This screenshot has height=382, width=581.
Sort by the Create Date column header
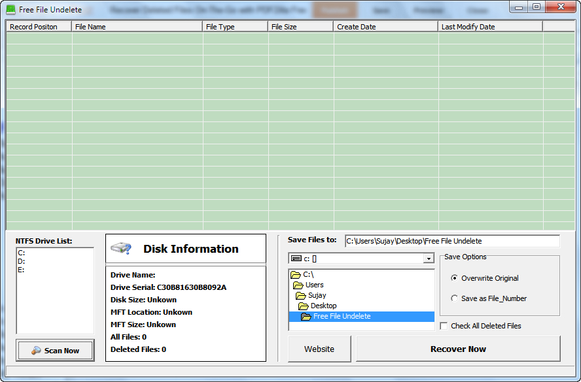point(386,27)
